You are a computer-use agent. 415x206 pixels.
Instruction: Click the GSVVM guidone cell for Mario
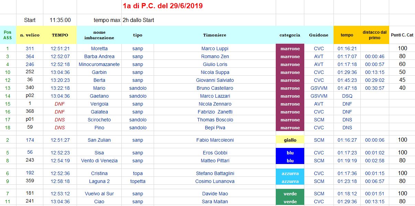tap(319, 88)
